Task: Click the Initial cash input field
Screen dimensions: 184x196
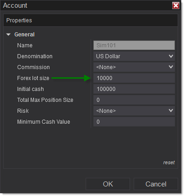Action: 134,89
